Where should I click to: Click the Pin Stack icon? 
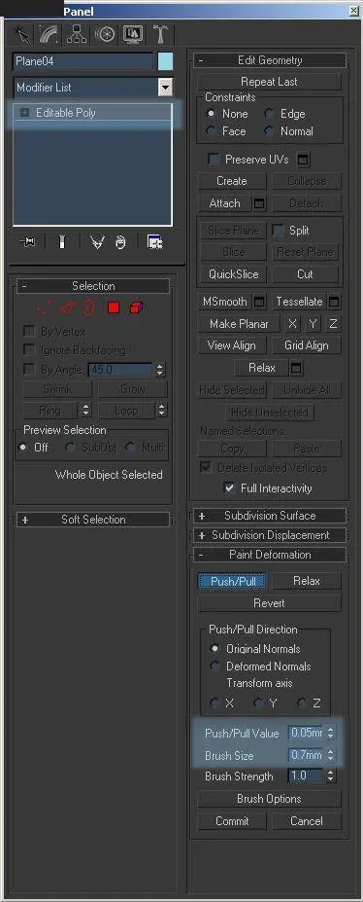tap(27, 242)
